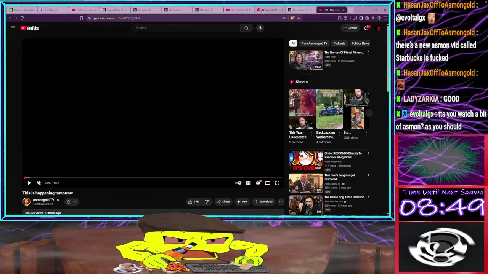Play the video
This screenshot has width=488, height=274.
click(x=29, y=183)
